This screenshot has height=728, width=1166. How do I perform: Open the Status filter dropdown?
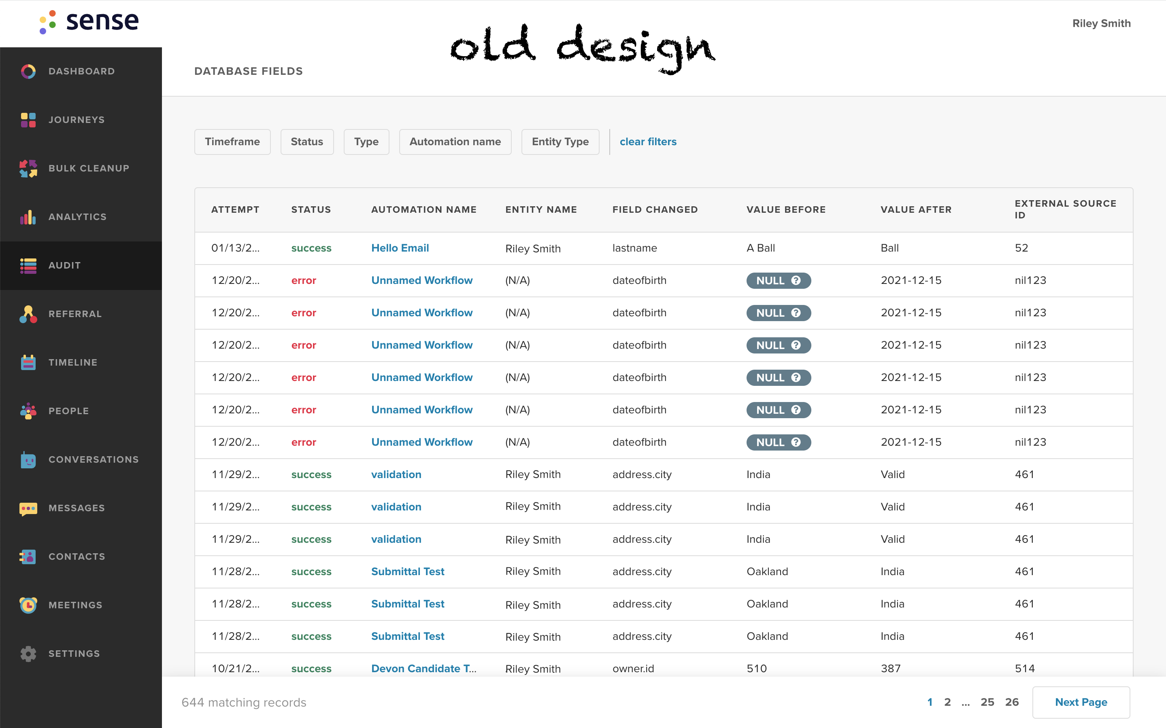(307, 142)
